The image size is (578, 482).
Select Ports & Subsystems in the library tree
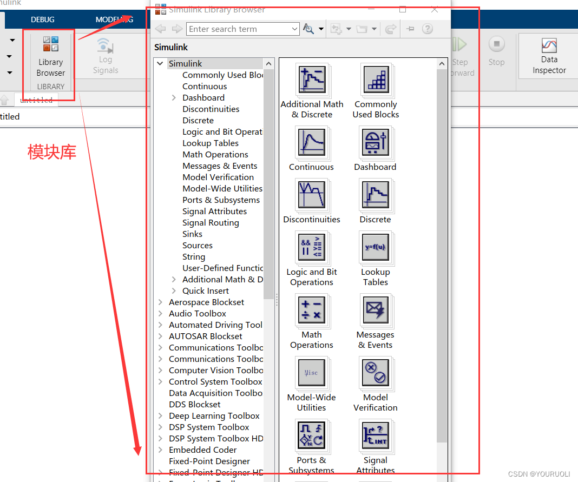tap(221, 200)
